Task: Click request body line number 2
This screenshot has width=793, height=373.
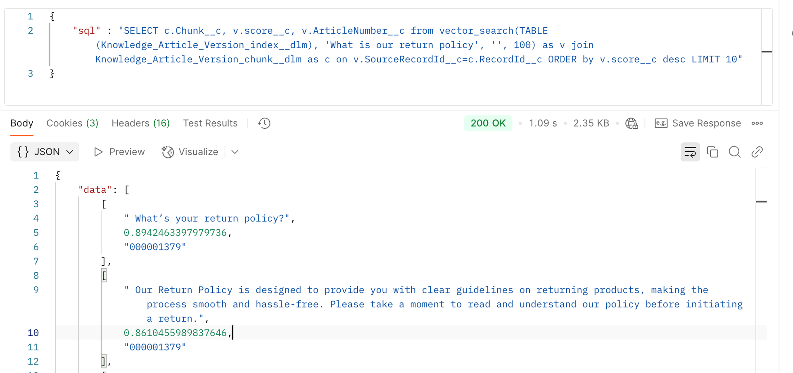Action: click(x=31, y=31)
